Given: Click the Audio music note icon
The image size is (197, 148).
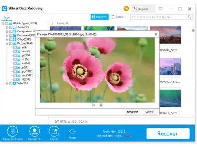Looking at the screenshot, I should coord(15,27).
